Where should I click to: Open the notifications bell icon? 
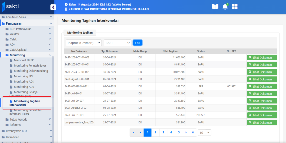(225, 7)
